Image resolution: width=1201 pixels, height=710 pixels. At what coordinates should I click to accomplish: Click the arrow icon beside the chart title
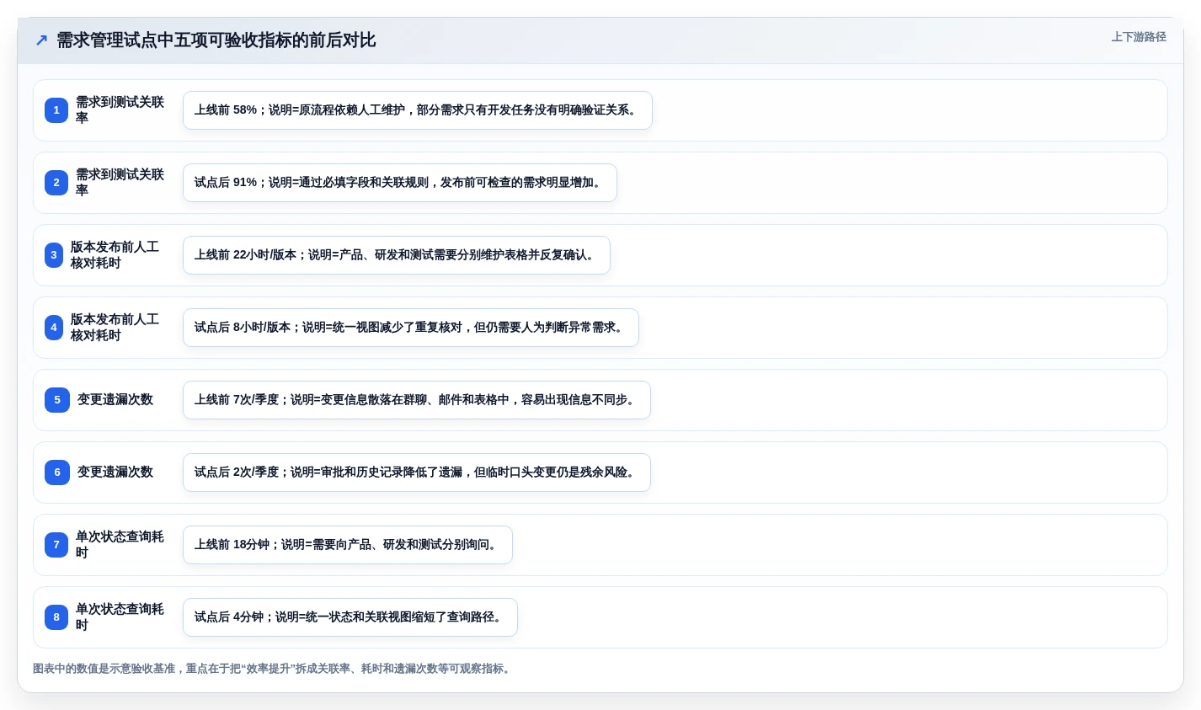tap(41, 40)
